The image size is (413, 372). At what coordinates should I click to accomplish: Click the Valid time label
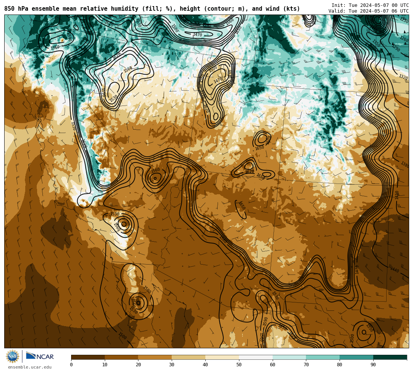[369, 11]
